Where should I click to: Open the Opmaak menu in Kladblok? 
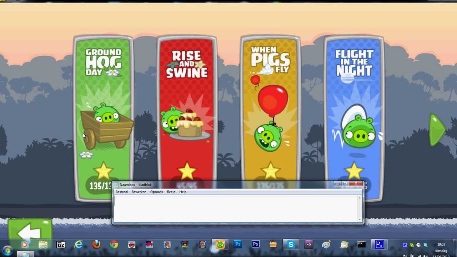click(156, 192)
